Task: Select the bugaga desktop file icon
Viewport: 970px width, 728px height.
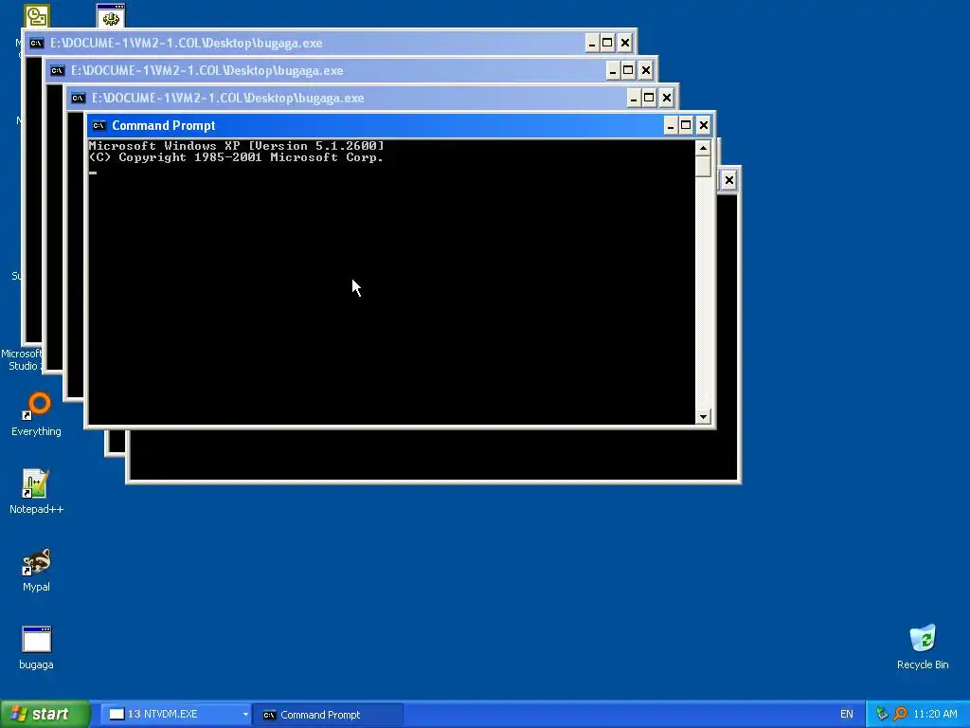Action: coord(36,647)
